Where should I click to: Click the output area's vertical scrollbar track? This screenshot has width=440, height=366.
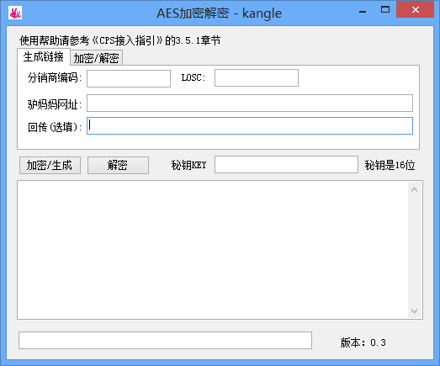[x=415, y=250]
